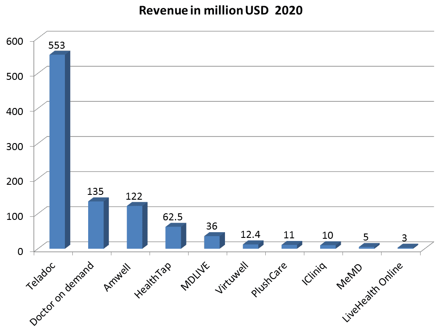The width and height of the screenshot is (446, 334).
Task: Click the data label '12.4'
Action: coord(250,234)
